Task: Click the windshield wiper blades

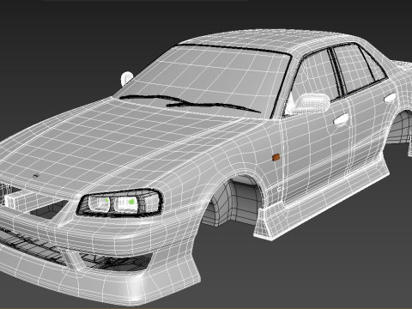Action: click(190, 103)
